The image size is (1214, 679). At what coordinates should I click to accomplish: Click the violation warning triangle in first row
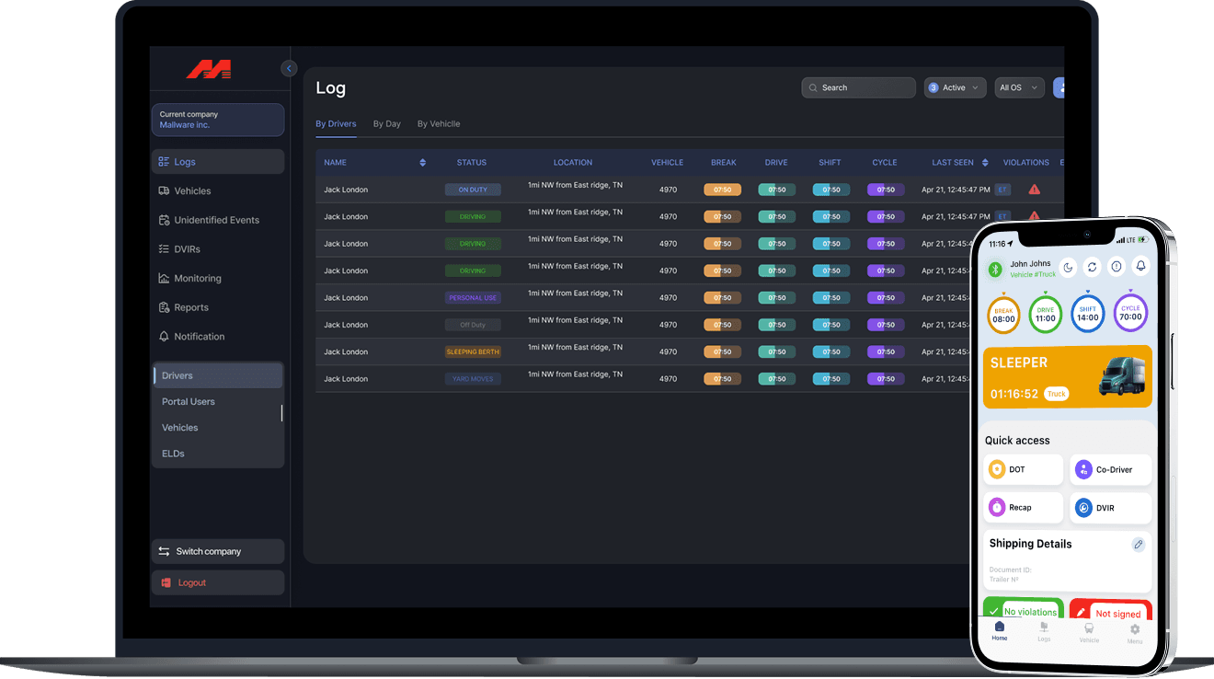[x=1035, y=190]
